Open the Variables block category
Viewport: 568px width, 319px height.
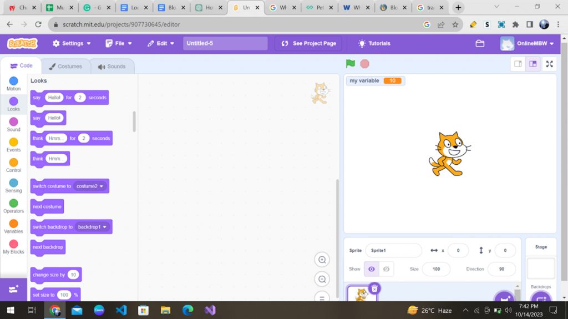tap(13, 226)
